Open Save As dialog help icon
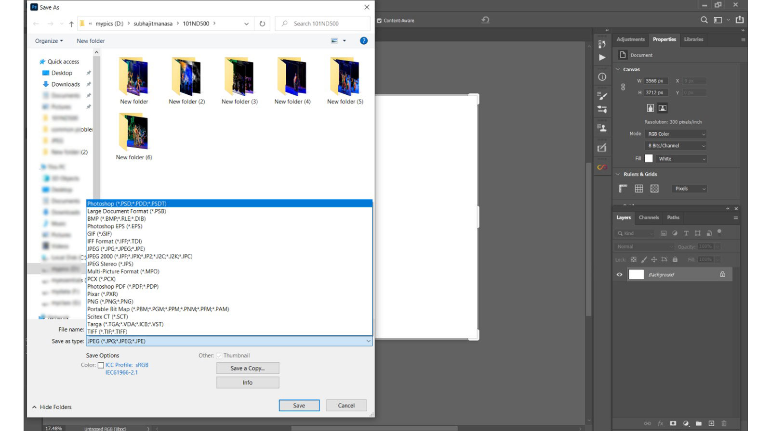The width and height of the screenshot is (771, 433). 364,41
